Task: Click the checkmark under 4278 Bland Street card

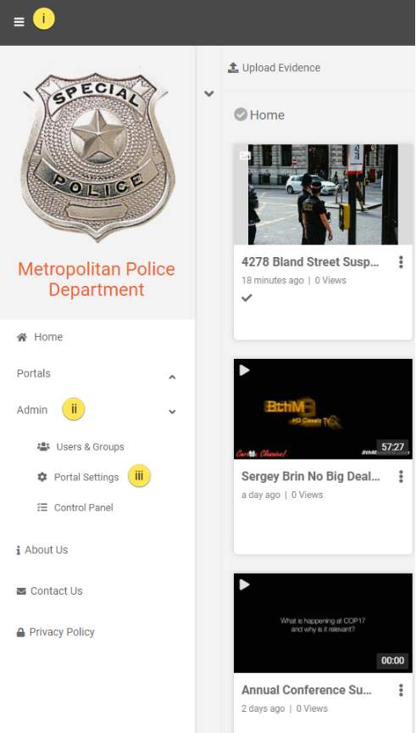Action: [247, 298]
